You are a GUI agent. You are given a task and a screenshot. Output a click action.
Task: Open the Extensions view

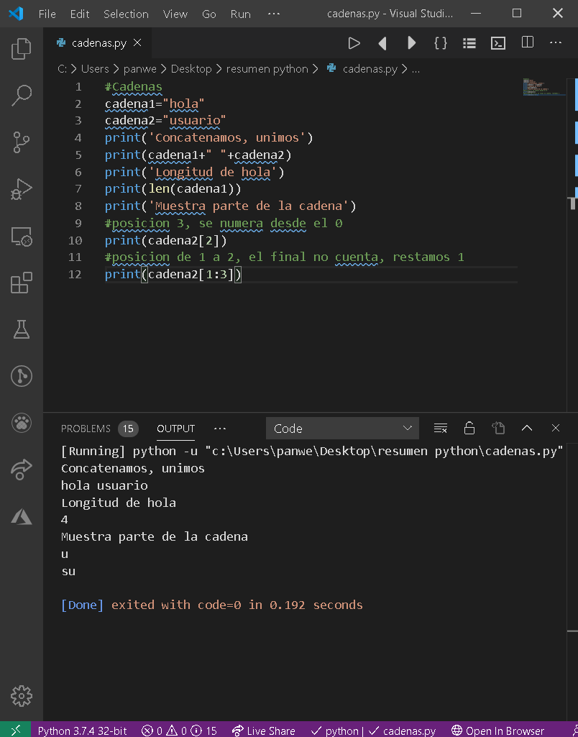pos(21,283)
